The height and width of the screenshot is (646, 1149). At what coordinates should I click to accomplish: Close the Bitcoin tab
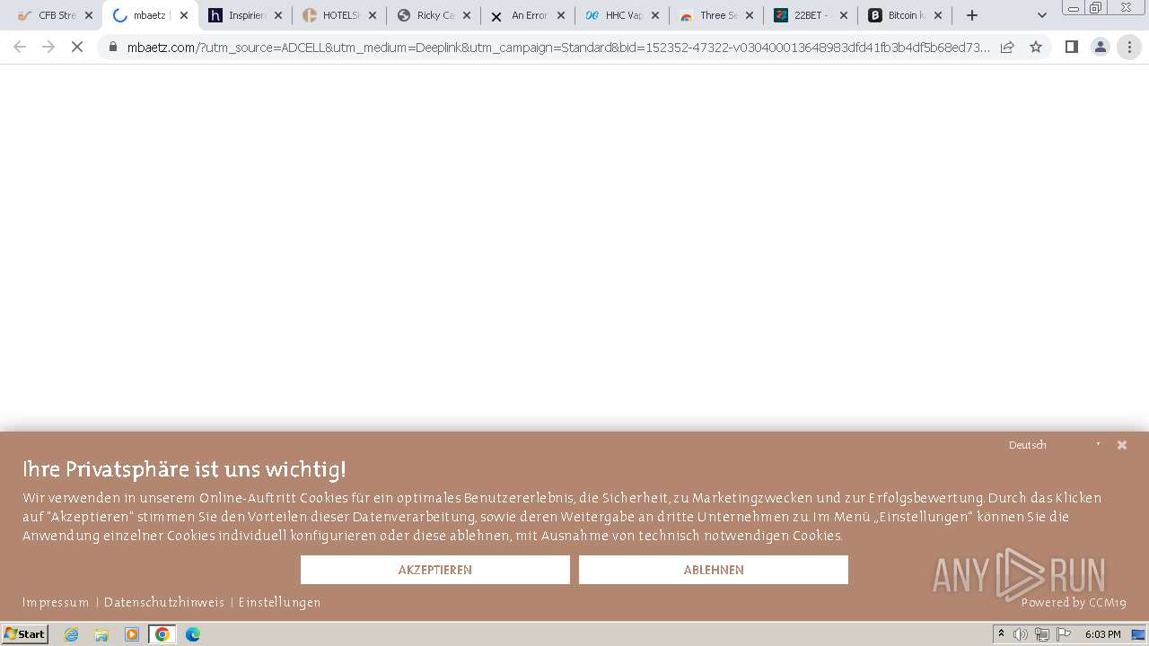pyautogui.click(x=938, y=15)
